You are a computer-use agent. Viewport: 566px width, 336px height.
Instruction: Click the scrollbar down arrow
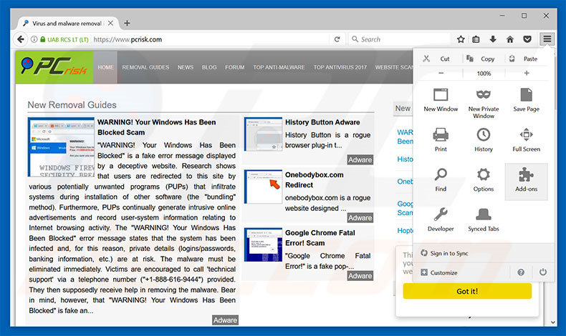point(553,322)
